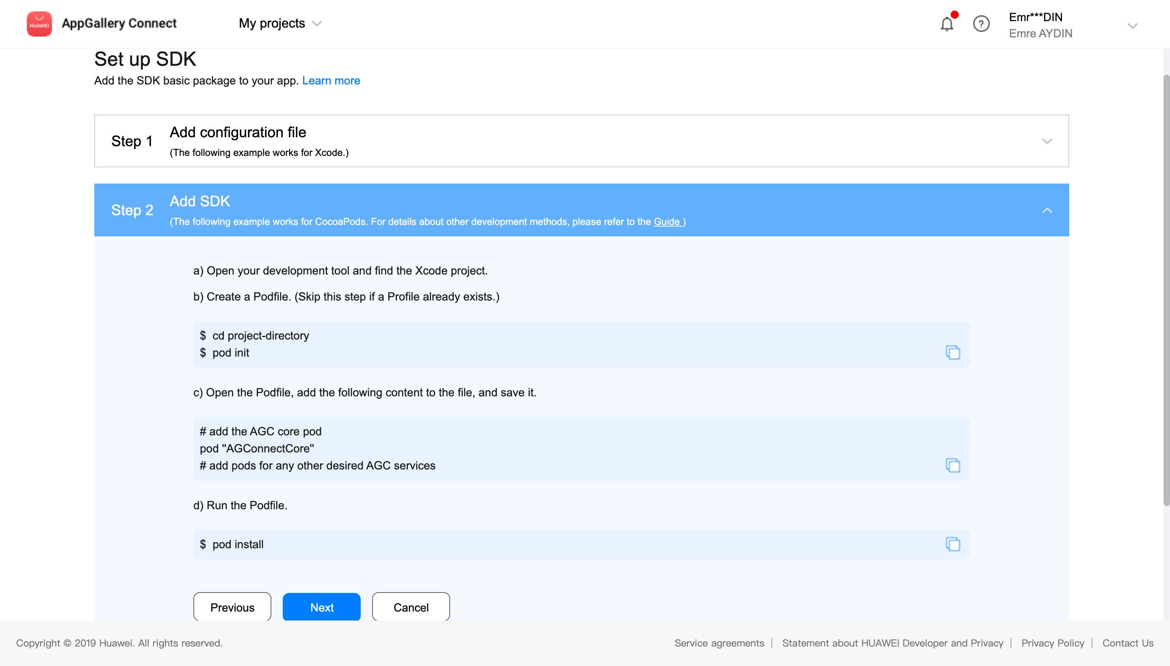Click the blue Next button
Image resolution: width=1170 pixels, height=666 pixels.
[321, 607]
